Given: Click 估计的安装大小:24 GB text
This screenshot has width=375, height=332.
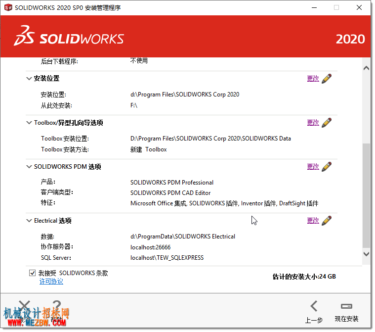Looking at the screenshot, I should (x=304, y=277).
